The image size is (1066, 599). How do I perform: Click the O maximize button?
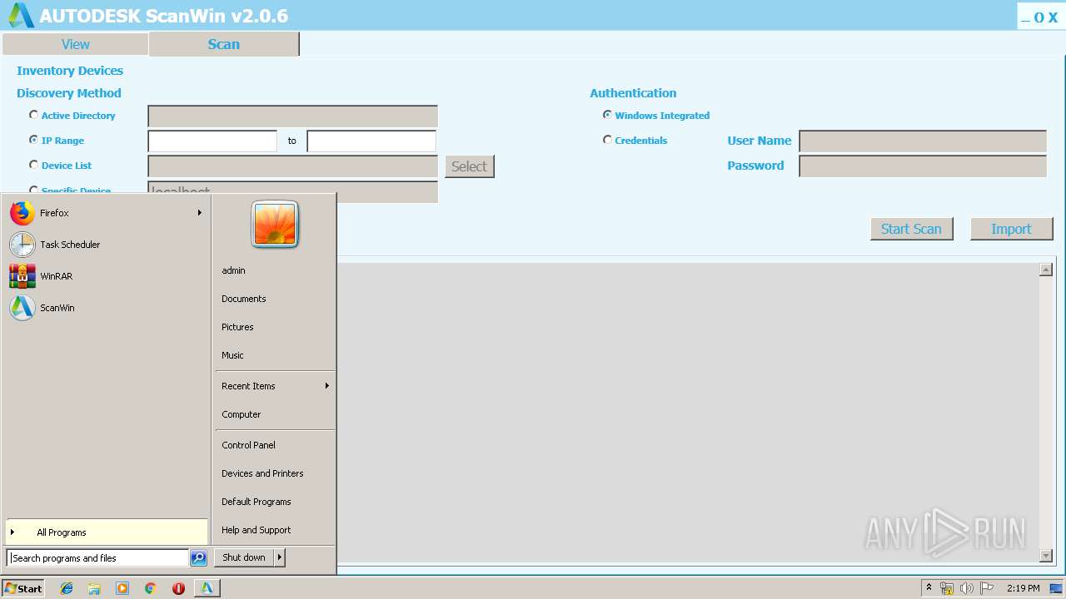1039,17
